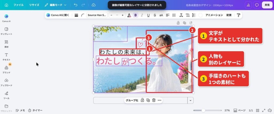Open the タイマー timer
Viewport: 274px width, 114px height.
point(35,110)
